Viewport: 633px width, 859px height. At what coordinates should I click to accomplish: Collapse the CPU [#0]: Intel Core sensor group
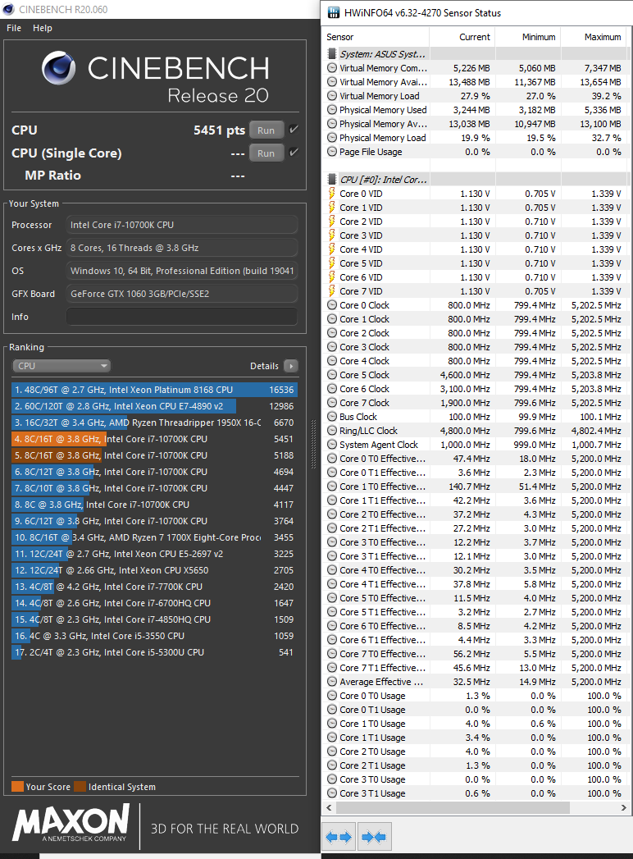pos(331,179)
